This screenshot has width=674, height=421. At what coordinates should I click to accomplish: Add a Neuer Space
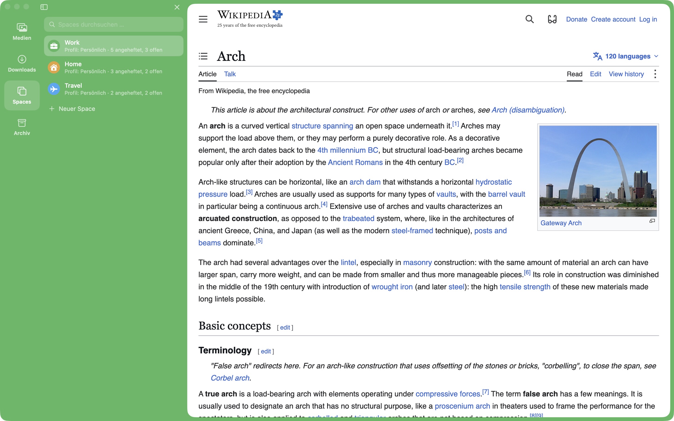coord(72,109)
